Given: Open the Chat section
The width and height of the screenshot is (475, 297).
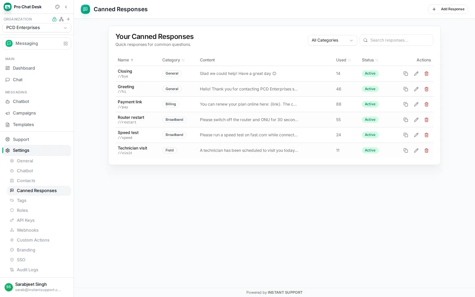Looking at the screenshot, I should coord(37,80).
